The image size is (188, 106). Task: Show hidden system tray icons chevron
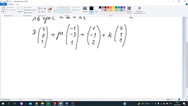click(x=152, y=103)
